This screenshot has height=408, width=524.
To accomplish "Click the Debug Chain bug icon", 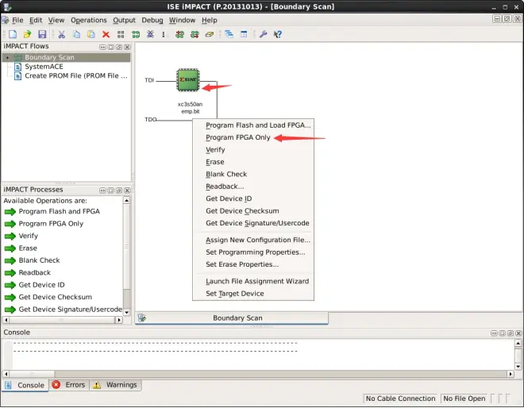I will [150, 34].
